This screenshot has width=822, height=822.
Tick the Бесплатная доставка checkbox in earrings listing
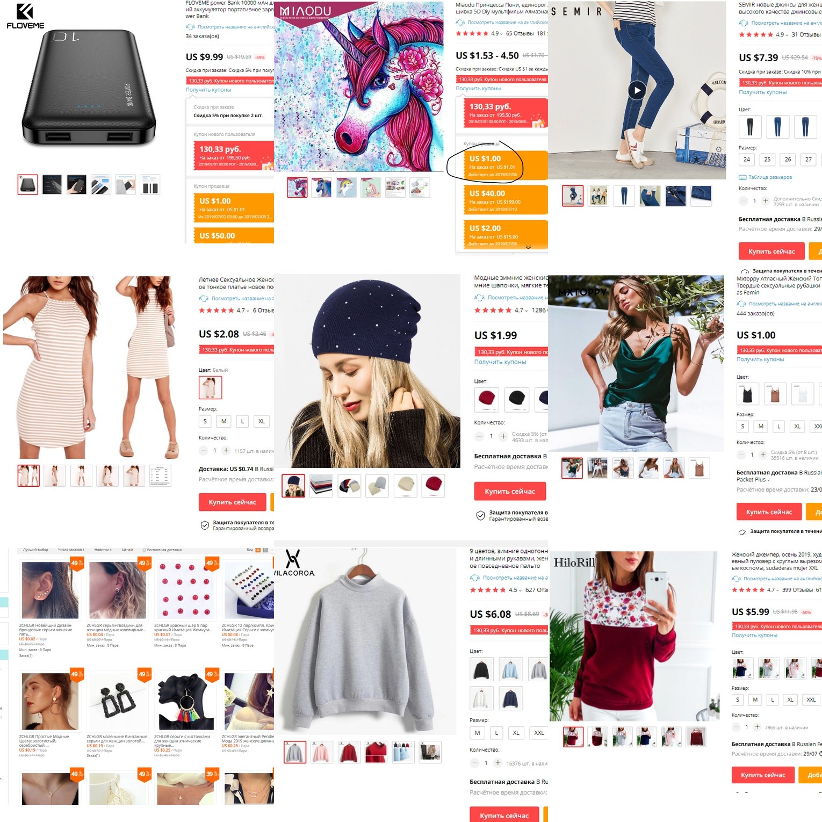point(144,550)
